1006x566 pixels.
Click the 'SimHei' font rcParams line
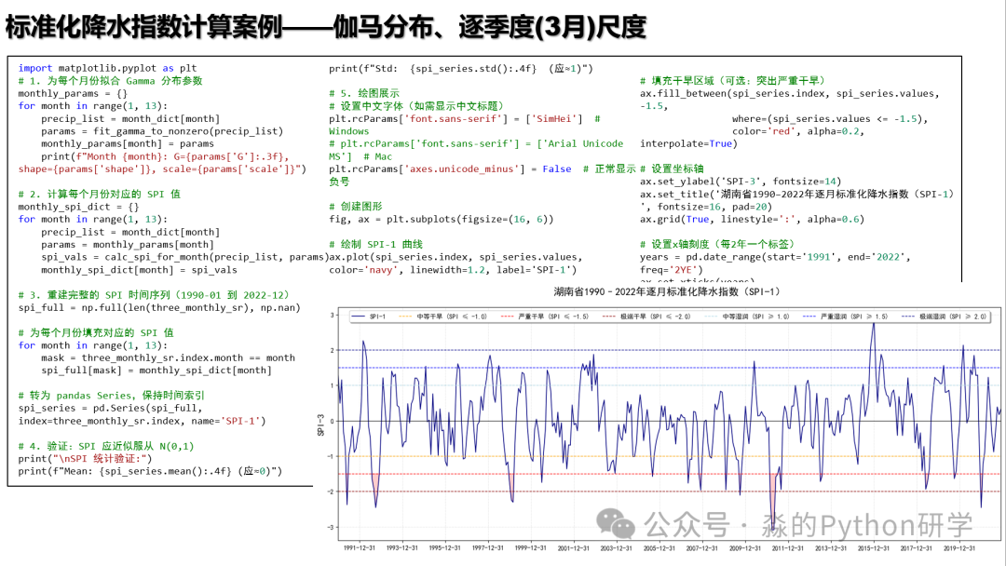point(464,118)
